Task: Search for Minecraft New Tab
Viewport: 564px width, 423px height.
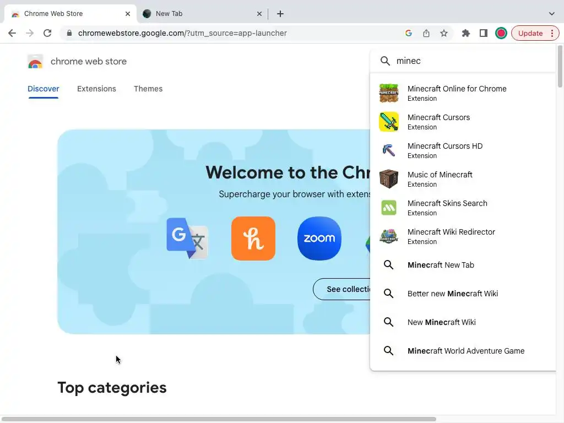Action: [463, 265]
